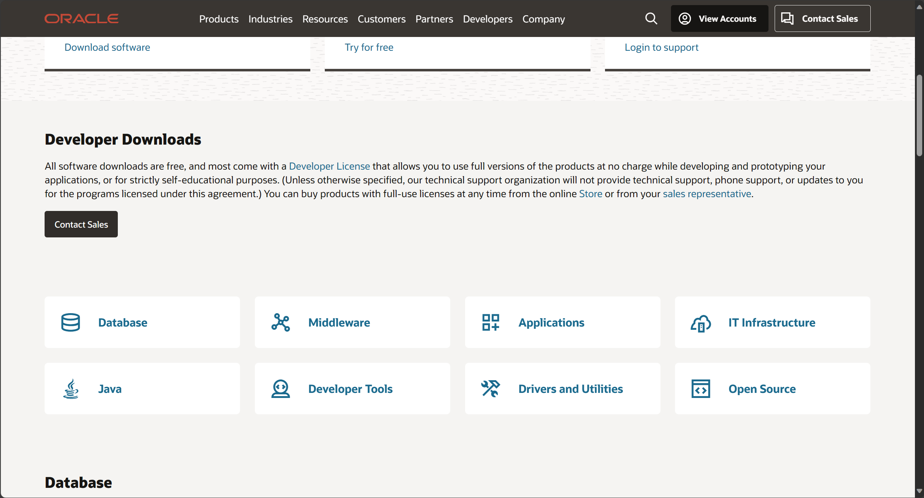The height and width of the screenshot is (498, 924).
Task: Click the IT Infrastructure cloud icon
Action: (x=701, y=323)
